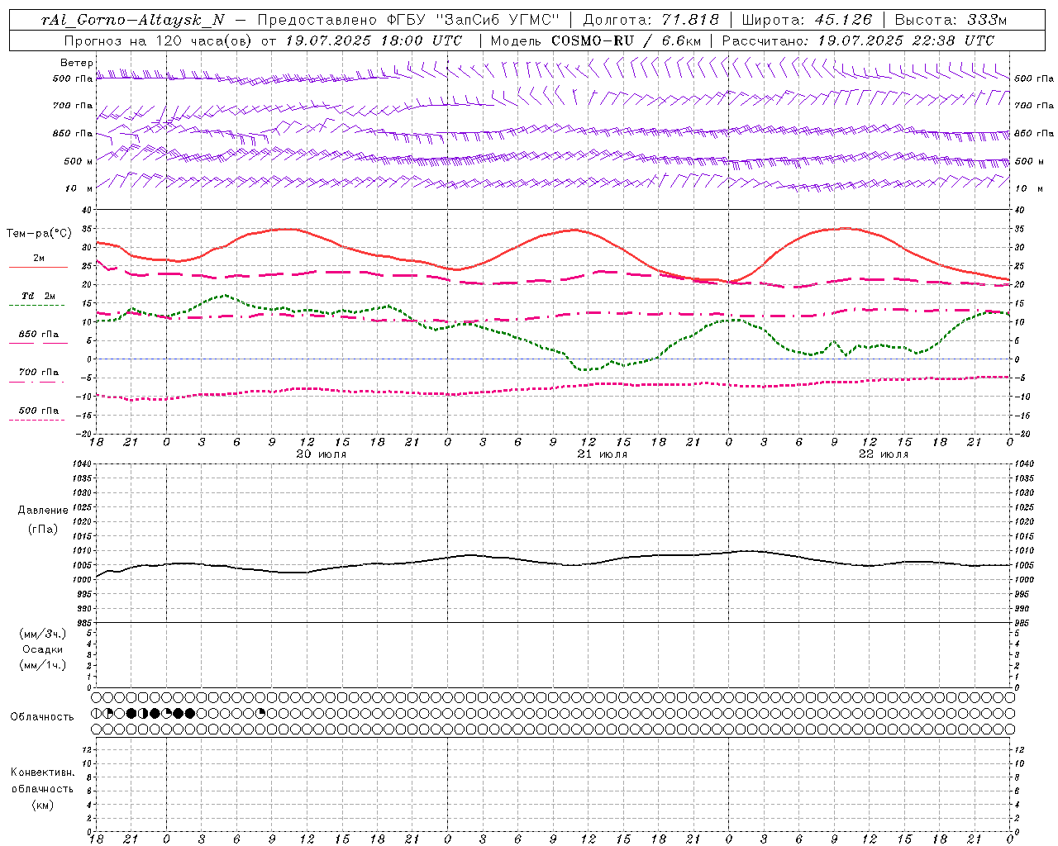Click the 22 июля date label
Image resolution: width=1058 pixels, height=846 pixels.
884,454
